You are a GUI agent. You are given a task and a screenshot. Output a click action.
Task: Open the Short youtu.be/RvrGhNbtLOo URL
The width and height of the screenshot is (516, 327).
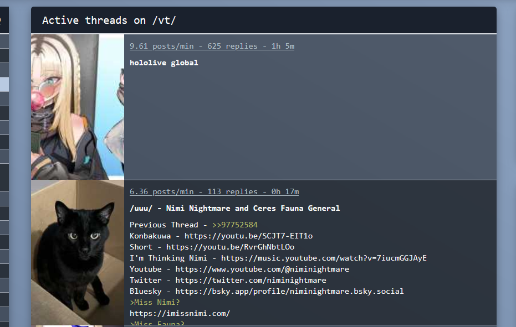230,247
